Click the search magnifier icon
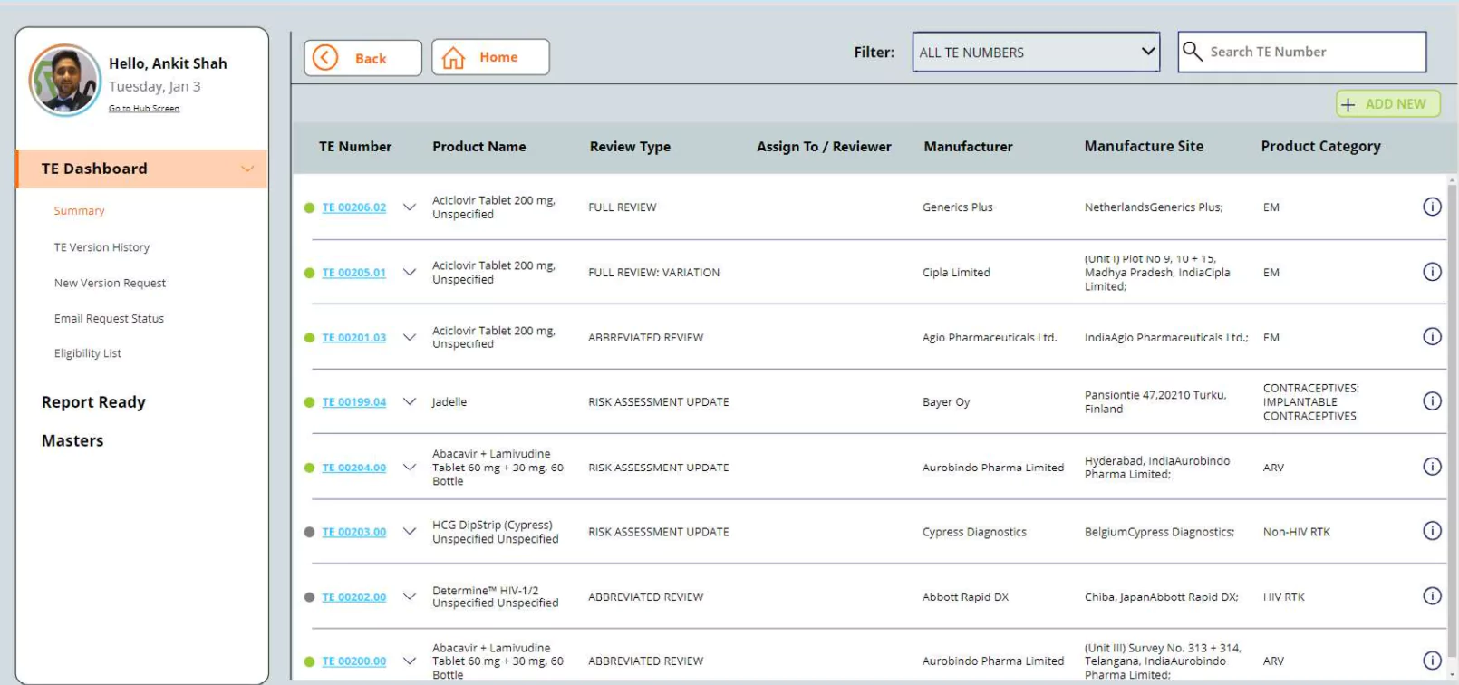The image size is (1459, 685). point(1193,52)
